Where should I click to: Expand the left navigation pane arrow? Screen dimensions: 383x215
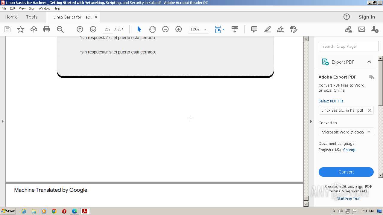pos(3,121)
